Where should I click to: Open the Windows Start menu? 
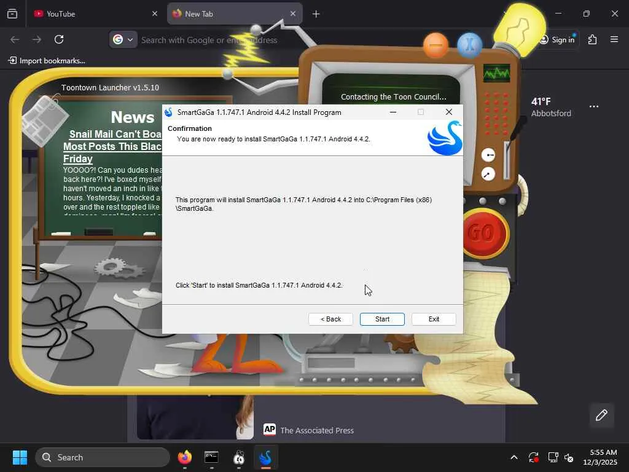pyautogui.click(x=20, y=457)
